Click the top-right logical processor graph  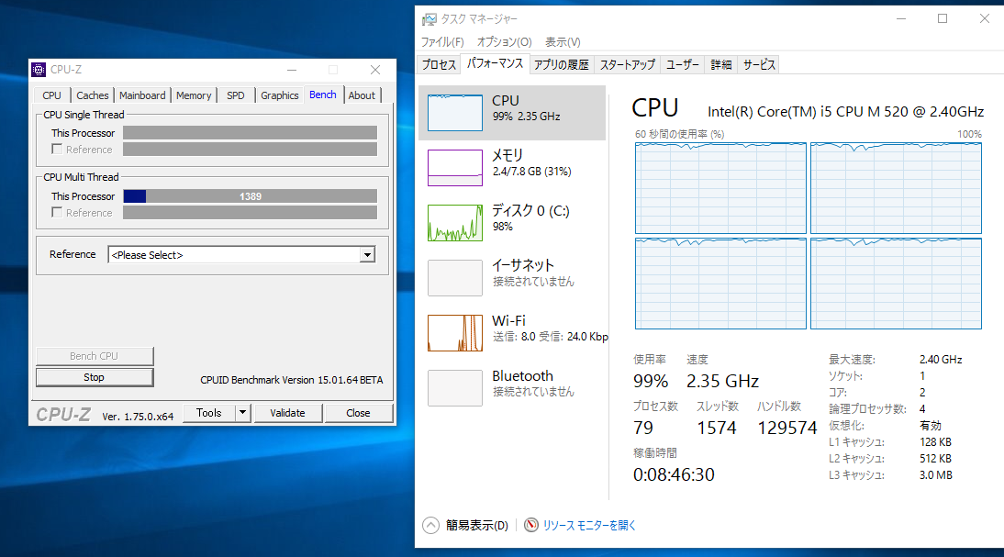pos(896,188)
